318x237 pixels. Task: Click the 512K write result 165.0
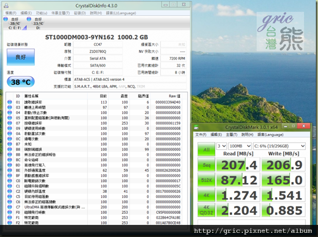pyautogui.click(x=284, y=180)
